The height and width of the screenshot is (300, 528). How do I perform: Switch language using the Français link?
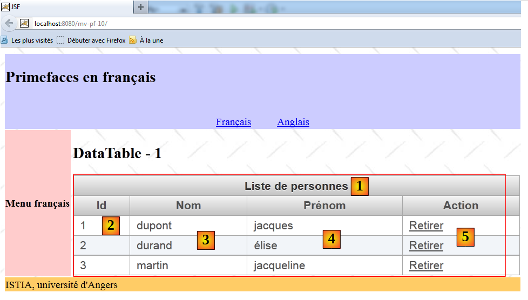point(233,122)
